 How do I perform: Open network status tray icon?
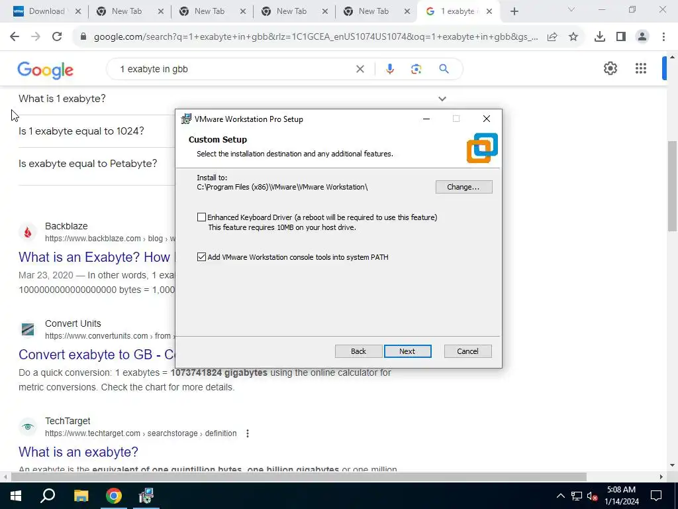[x=577, y=496]
